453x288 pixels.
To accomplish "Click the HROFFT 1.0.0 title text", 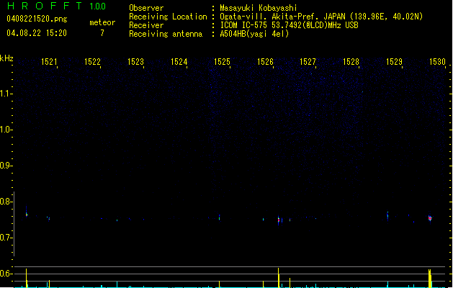I will pyautogui.click(x=57, y=6).
